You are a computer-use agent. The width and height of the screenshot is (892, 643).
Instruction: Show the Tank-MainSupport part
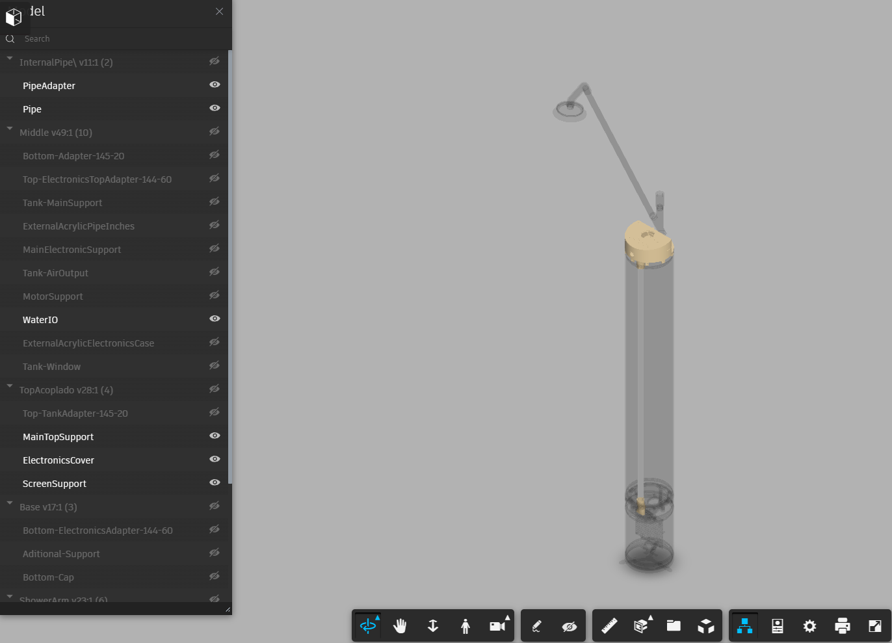tap(215, 202)
